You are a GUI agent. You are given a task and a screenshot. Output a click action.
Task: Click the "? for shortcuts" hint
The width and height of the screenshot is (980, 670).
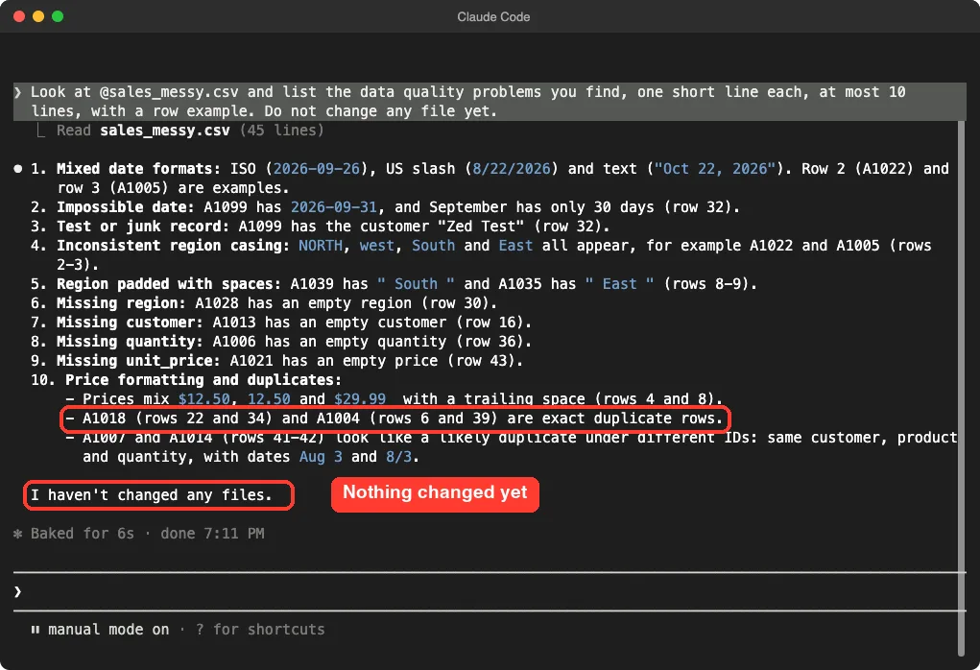pos(260,630)
